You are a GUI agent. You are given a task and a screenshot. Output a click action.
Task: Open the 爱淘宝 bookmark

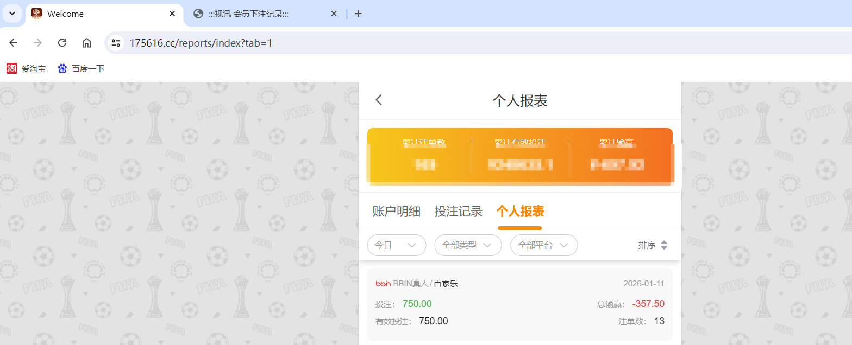(26, 69)
